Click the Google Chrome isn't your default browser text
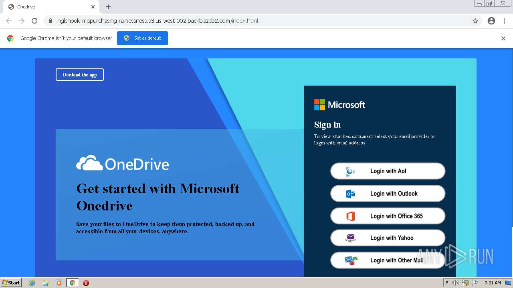The width and height of the screenshot is (513, 288). pos(66,38)
